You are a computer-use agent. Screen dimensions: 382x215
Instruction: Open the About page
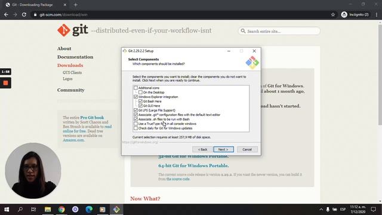64,48
